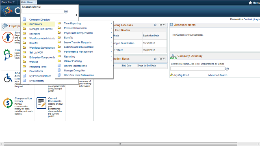260x146 pixels.
Task: Click the Time Reporting folder icon
Action: pyautogui.click(x=59, y=23)
